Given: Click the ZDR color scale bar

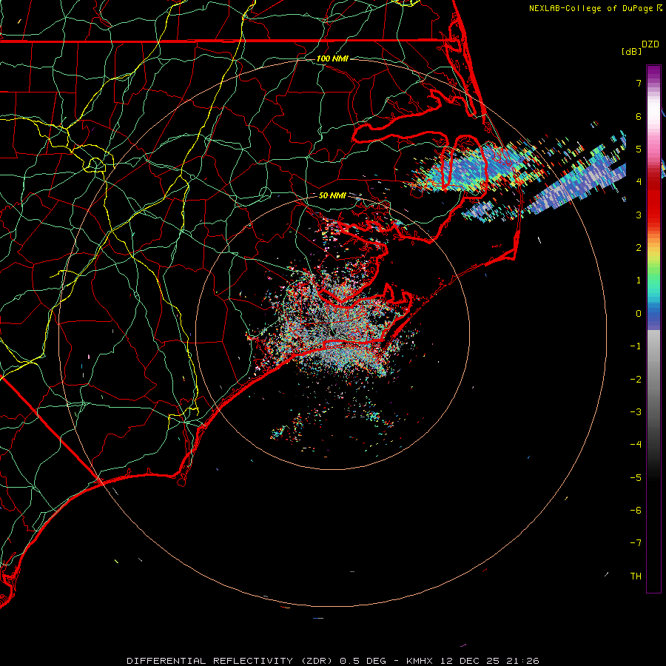Looking at the screenshot, I should pyautogui.click(x=653, y=329).
